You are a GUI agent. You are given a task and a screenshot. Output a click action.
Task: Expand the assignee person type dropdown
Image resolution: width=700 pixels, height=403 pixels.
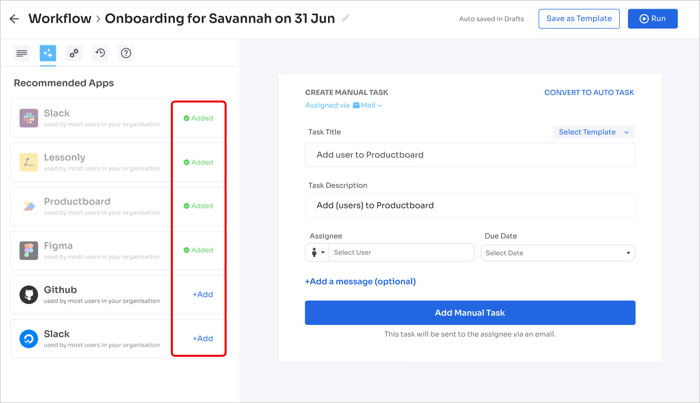[317, 252]
